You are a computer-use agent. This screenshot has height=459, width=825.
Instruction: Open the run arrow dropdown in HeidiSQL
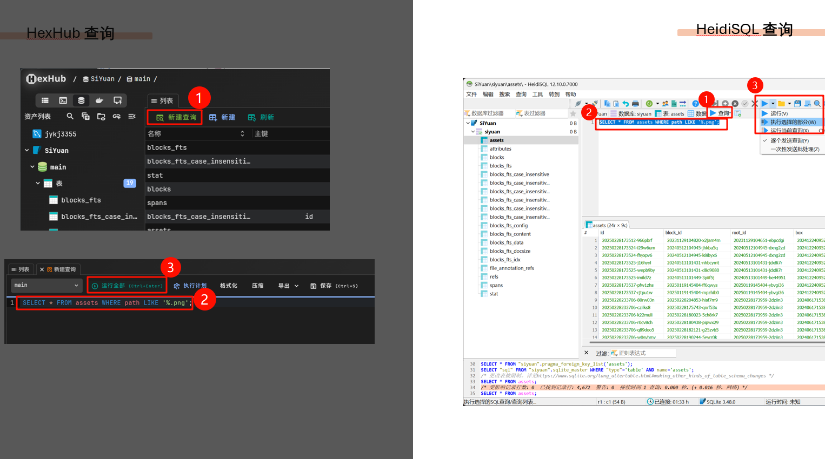773,104
